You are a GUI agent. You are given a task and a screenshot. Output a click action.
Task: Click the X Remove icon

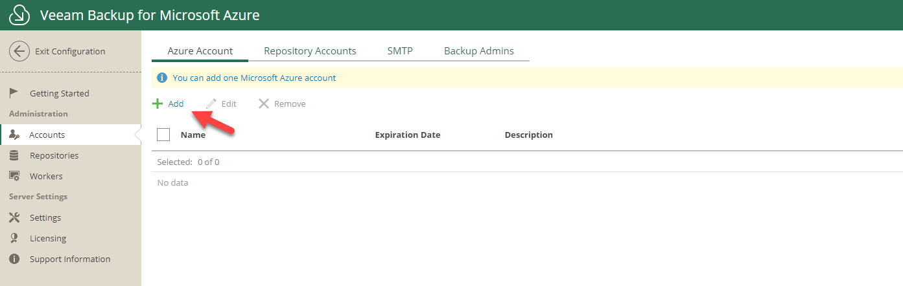coord(263,104)
